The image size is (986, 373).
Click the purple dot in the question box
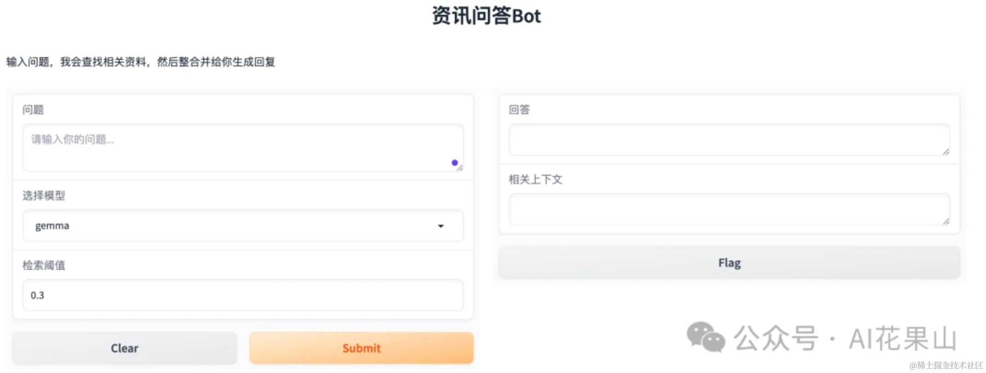coord(455,163)
